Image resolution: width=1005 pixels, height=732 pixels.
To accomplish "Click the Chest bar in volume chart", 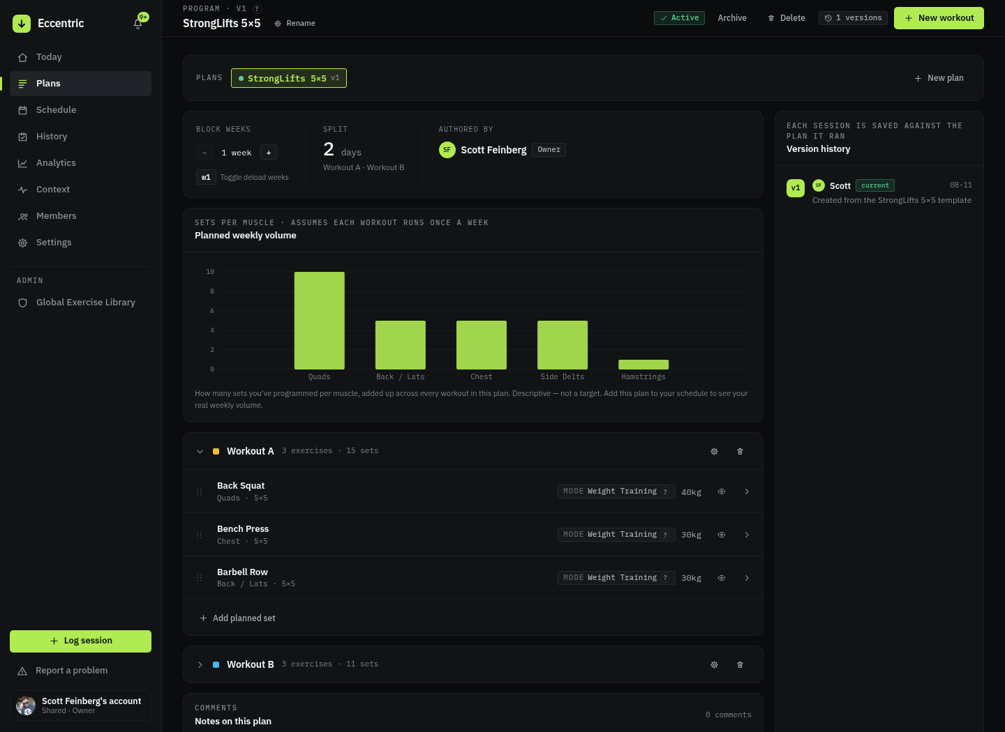I will point(482,345).
